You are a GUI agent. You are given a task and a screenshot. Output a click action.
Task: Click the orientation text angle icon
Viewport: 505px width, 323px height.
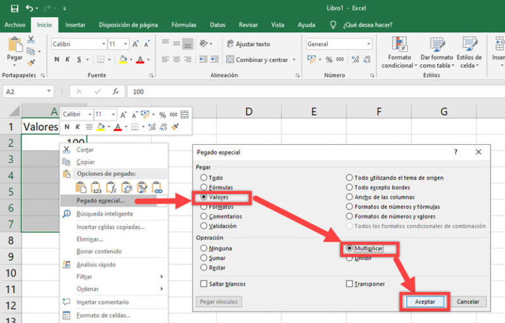pyautogui.click(x=204, y=43)
